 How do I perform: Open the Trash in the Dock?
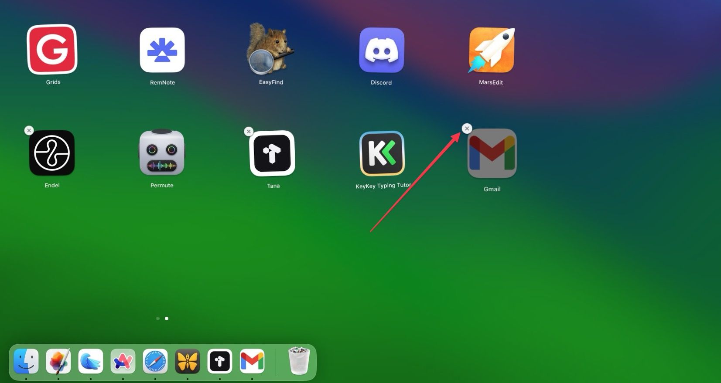pyautogui.click(x=299, y=361)
